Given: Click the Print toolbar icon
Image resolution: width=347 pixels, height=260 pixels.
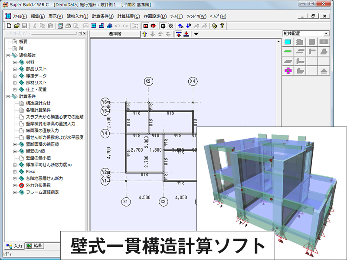Looking at the screenshot, I should click(x=68, y=26).
